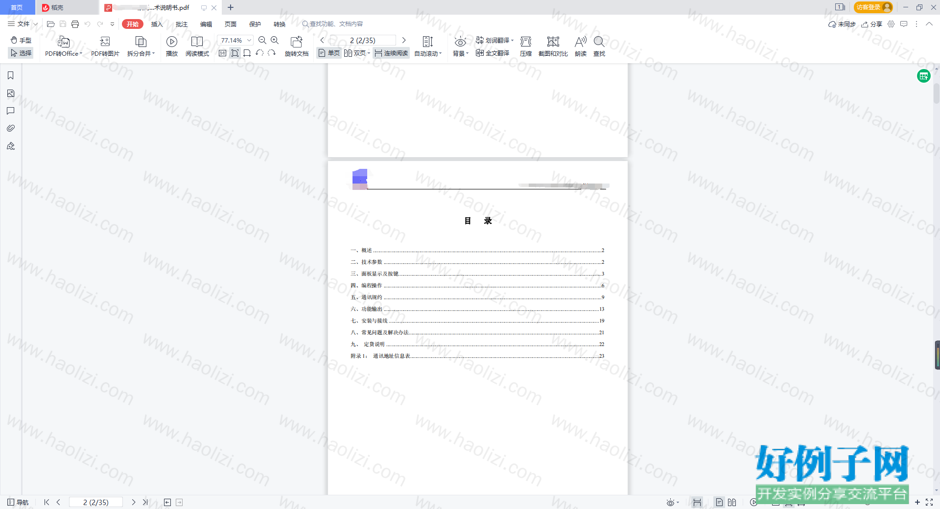Switch to 页面 ribbon tab
Image resolution: width=940 pixels, height=509 pixels.
(231, 24)
